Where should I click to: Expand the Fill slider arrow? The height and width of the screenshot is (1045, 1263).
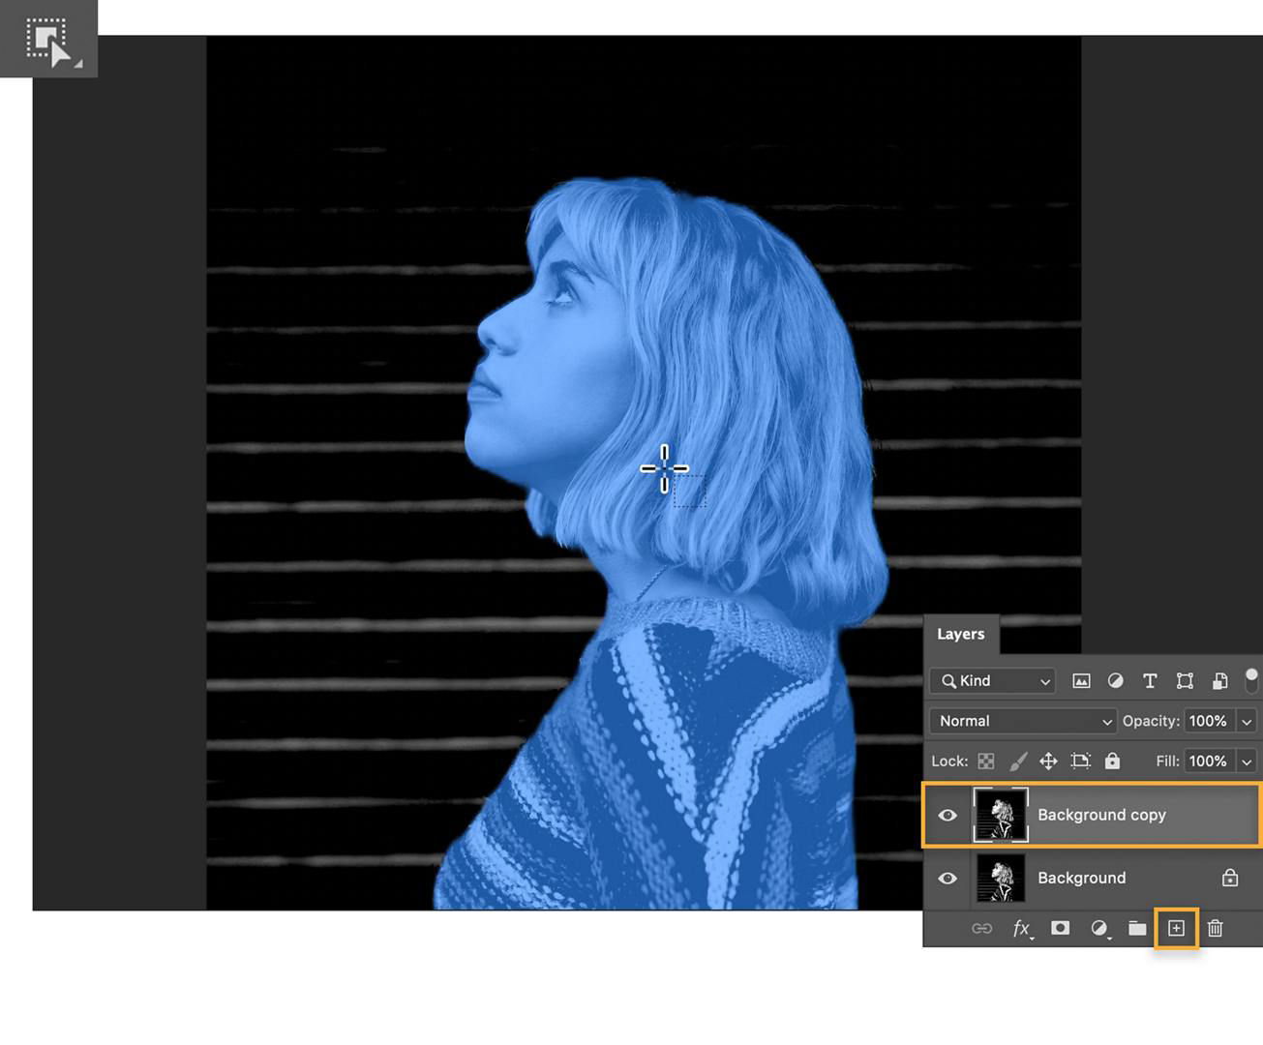pyautogui.click(x=1247, y=761)
